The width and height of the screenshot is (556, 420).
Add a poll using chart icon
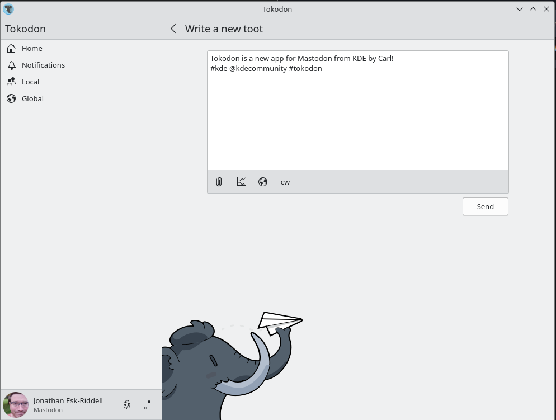pos(241,182)
